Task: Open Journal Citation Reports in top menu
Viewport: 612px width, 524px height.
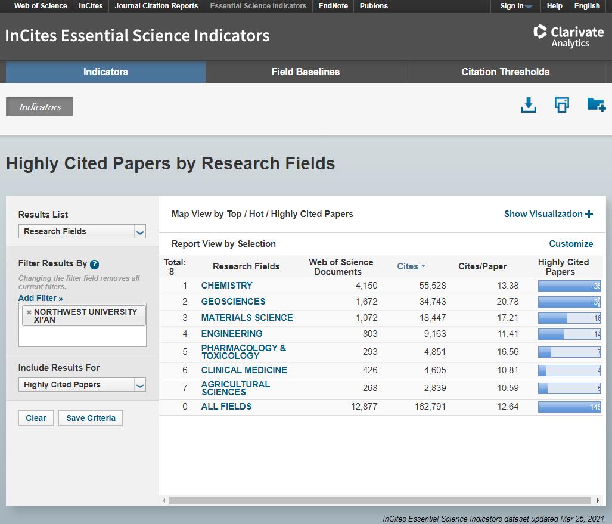Action: pos(156,6)
